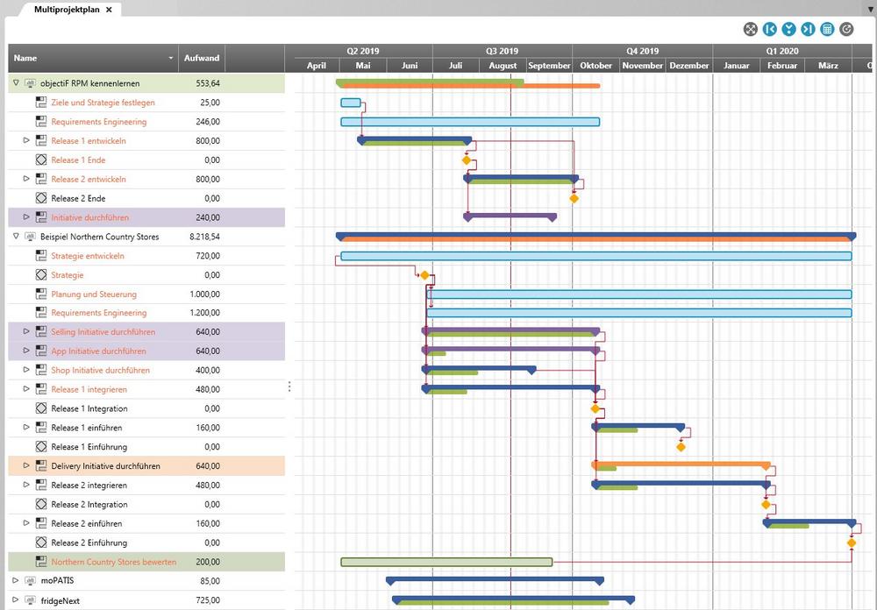Click the project icon next to fridgeNext
The width and height of the screenshot is (877, 610).
(30, 600)
